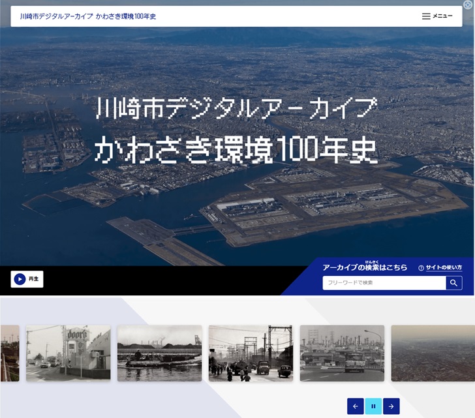The width and height of the screenshot is (475, 418).
Task: Click the 川崎市デジタルアーカイブ hero heading
Action: (236, 108)
